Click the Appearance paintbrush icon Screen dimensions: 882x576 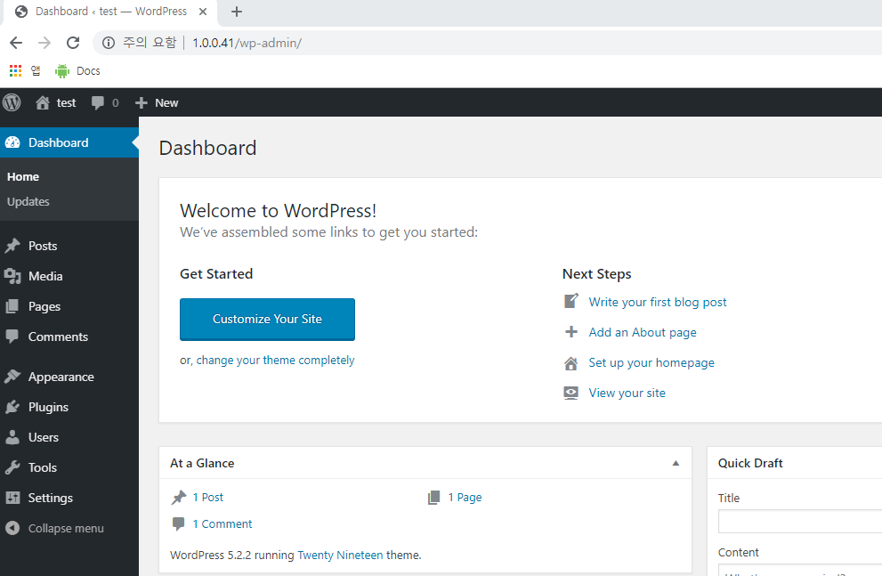[12, 377]
